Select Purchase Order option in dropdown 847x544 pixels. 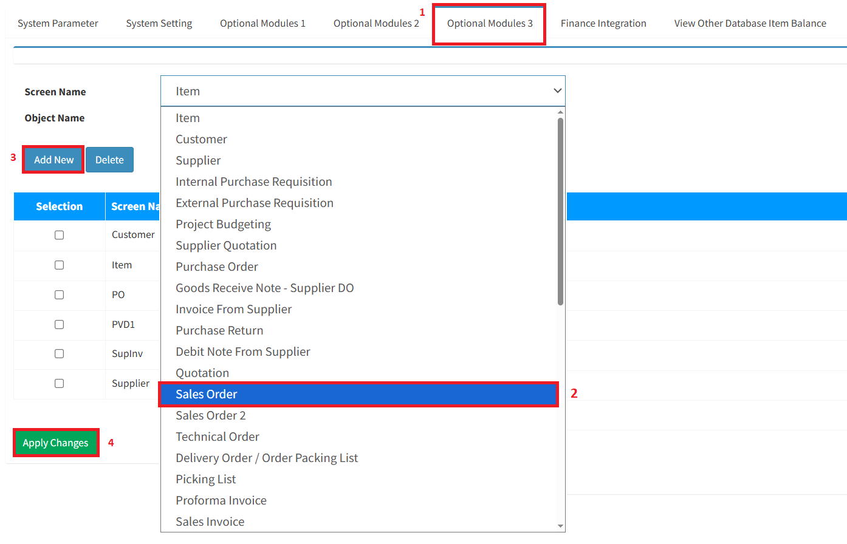[217, 267]
